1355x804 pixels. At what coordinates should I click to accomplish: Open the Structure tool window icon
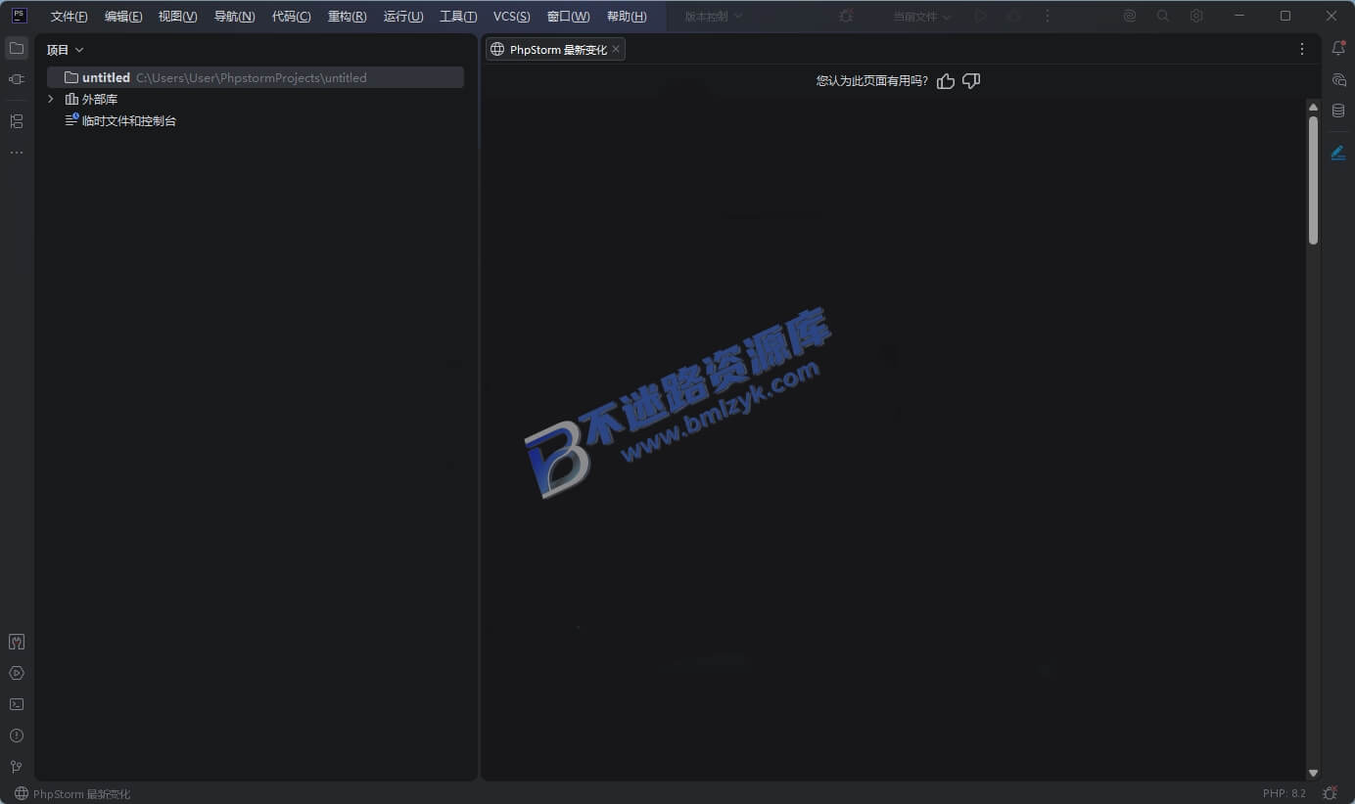(x=17, y=121)
